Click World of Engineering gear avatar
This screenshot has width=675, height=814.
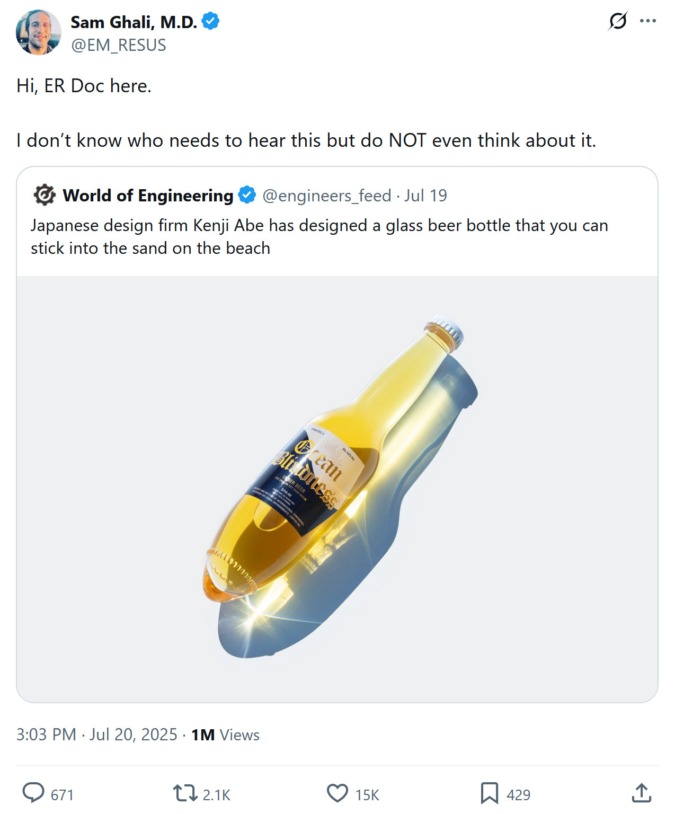pos(45,195)
